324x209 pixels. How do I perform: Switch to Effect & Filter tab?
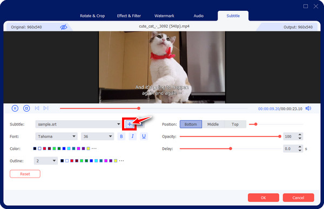coord(129,16)
